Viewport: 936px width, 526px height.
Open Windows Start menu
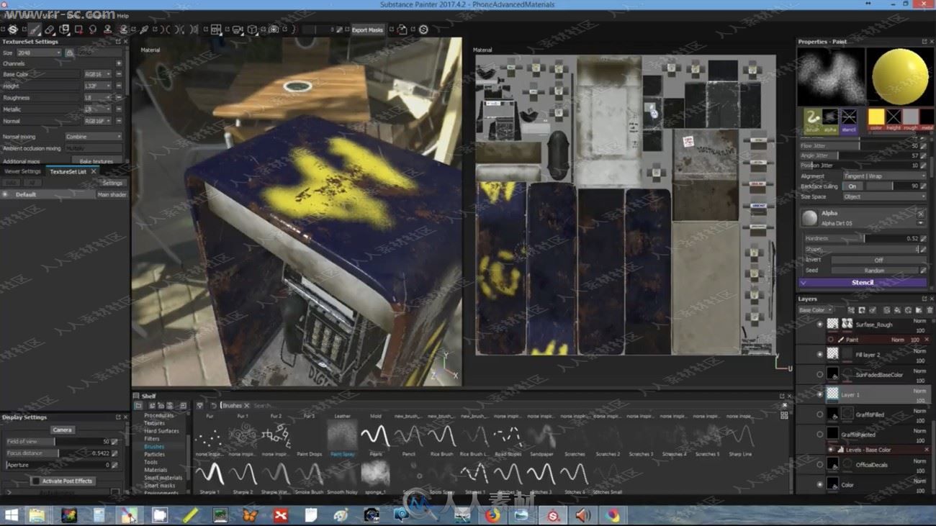tap(12, 515)
